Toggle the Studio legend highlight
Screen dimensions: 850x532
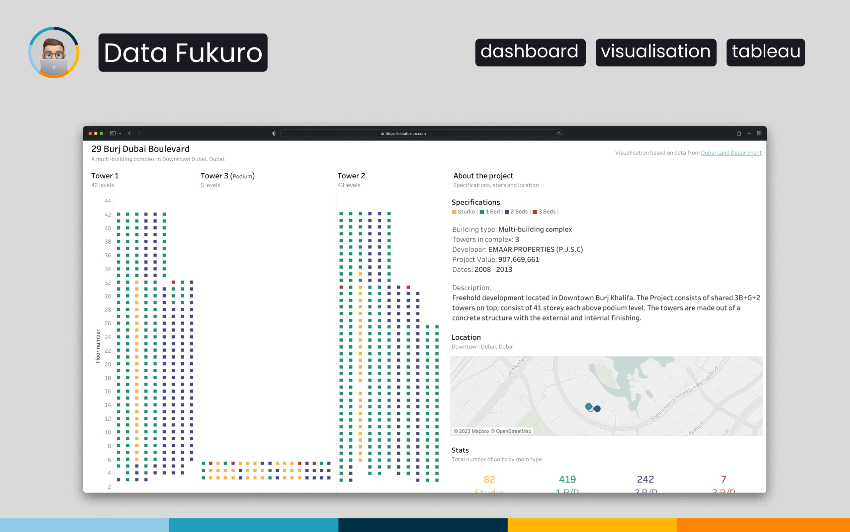pos(465,212)
